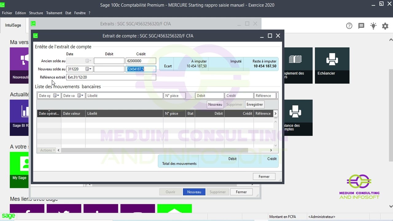Open the Date op calendar dropdown
Viewport: 393px width, 221px height.
[x=56, y=96]
